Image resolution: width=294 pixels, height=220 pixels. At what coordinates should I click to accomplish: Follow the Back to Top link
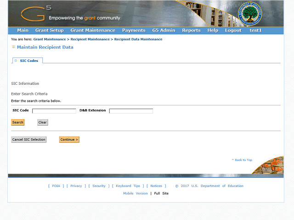242,160
